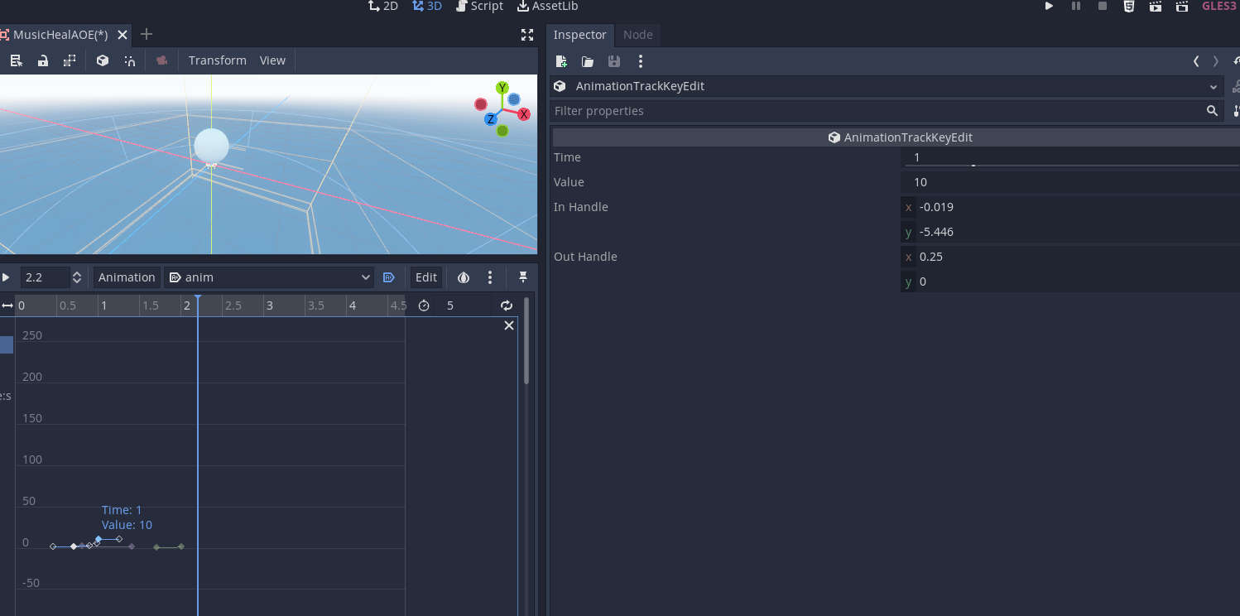Click the red X axis gizmo handle
Screen dimensions: 1240x616
[524, 114]
